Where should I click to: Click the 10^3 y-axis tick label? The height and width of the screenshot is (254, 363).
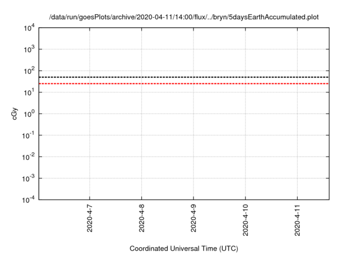coord(29,49)
